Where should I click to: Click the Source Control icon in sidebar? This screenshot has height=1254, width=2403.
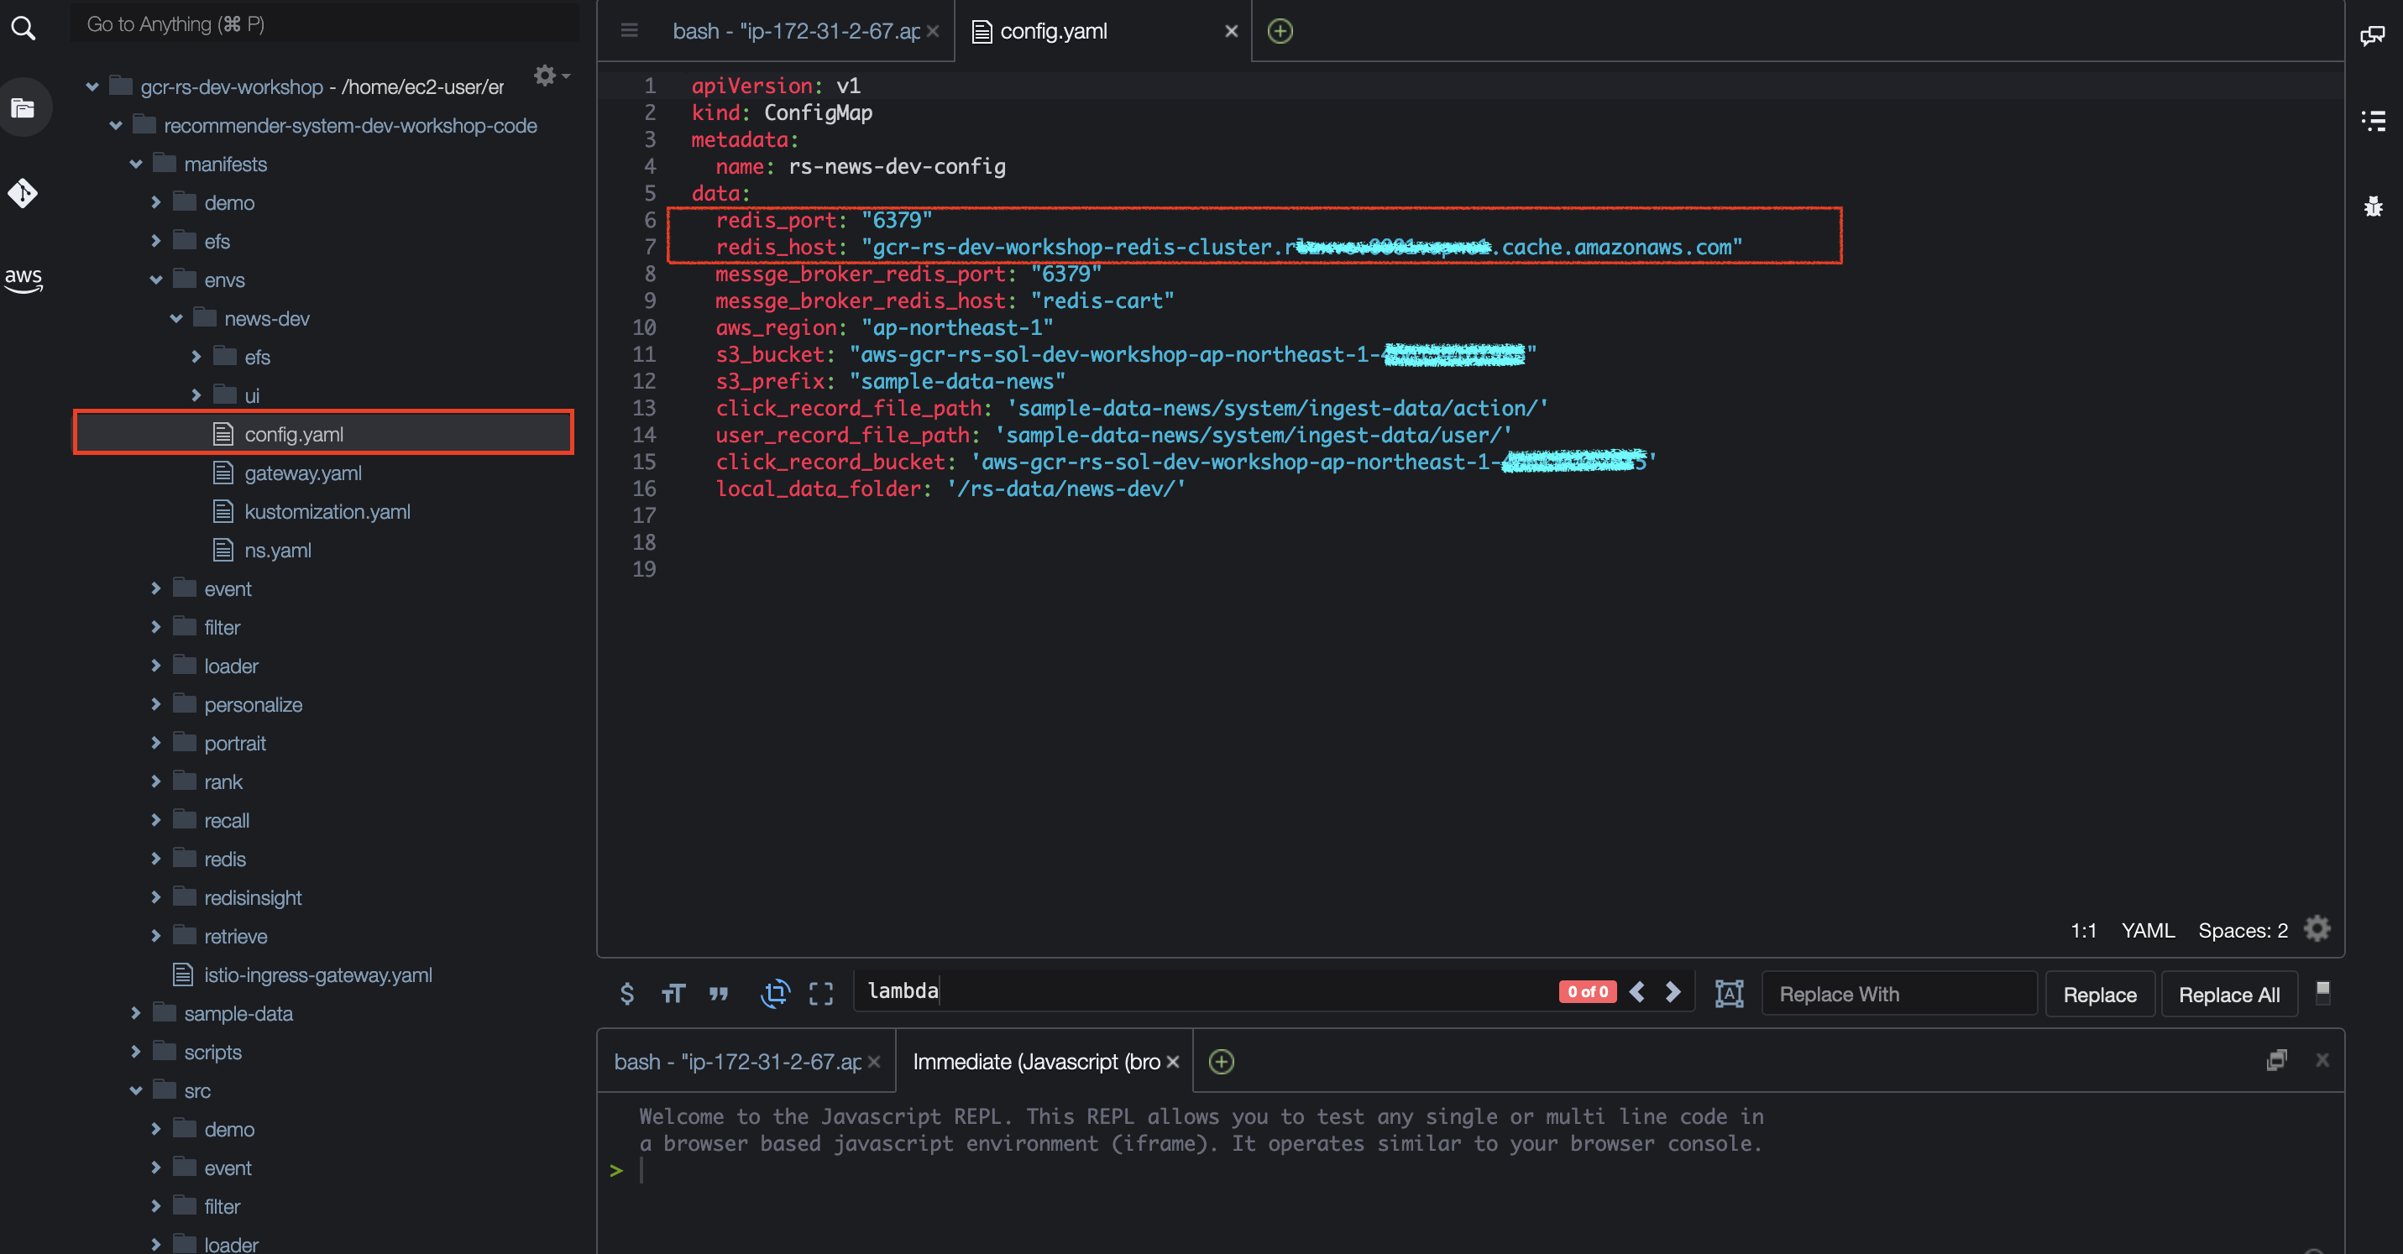pos(25,194)
